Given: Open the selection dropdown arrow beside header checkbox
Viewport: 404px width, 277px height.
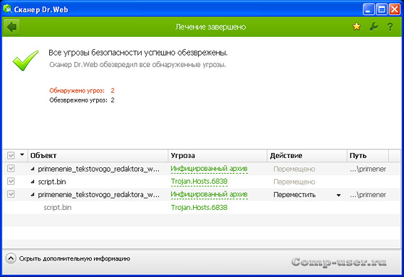Looking at the screenshot, I should [22, 155].
